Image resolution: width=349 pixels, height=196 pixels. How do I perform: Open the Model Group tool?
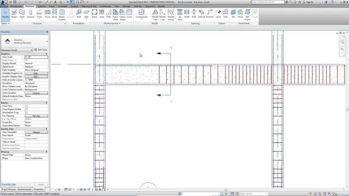(171, 15)
